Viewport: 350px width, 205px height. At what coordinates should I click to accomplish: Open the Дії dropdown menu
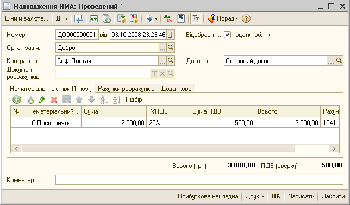pyautogui.click(x=62, y=18)
